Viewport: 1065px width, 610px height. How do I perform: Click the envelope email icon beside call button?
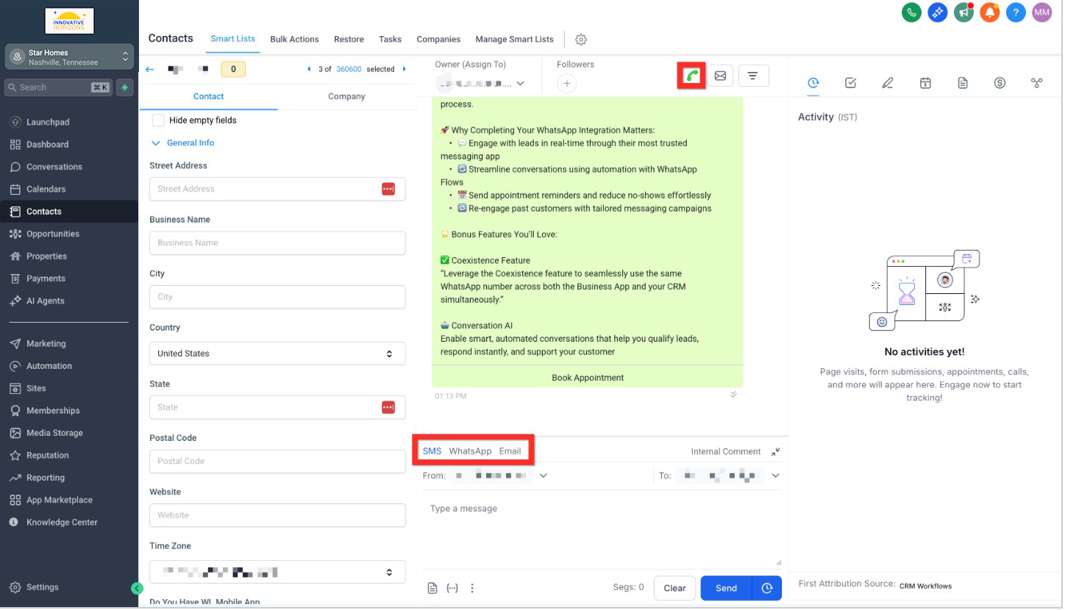[721, 76]
